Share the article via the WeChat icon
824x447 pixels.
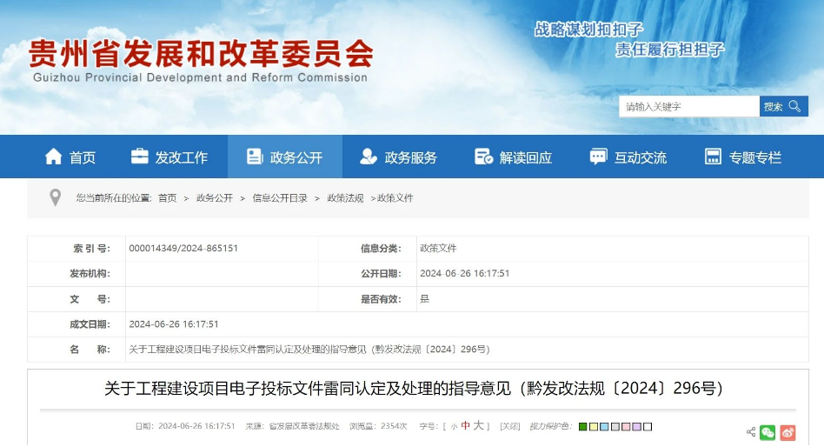[768, 432]
